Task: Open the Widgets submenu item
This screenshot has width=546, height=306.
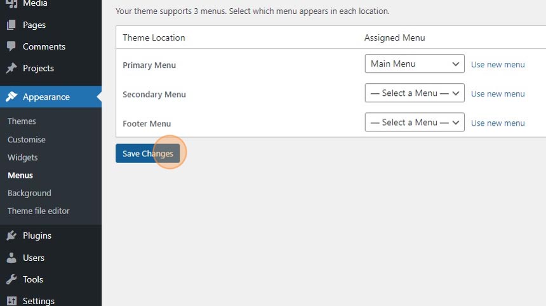Action: 23,157
